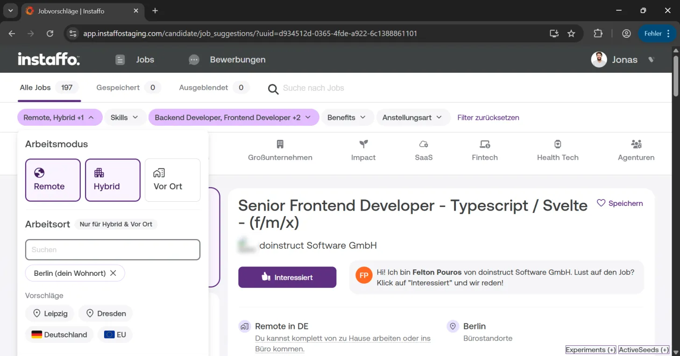Switch to the Gespeichert tab
This screenshot has height=356, width=680.
[x=128, y=88]
